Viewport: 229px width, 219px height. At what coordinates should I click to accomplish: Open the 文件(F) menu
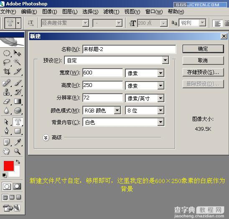coord(8,12)
